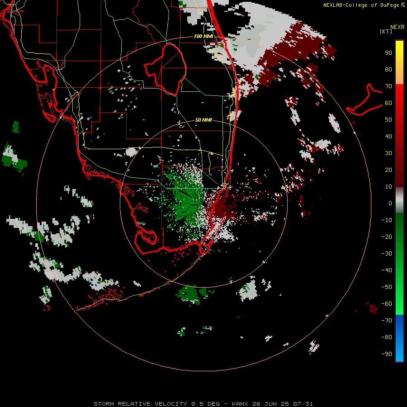Select the 0 value on velocity scale

click(390, 203)
